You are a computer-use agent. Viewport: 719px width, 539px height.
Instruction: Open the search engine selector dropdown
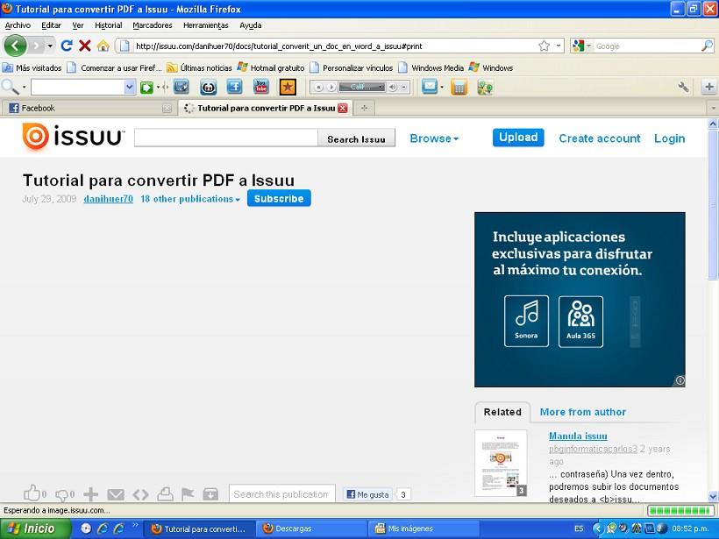[x=580, y=46]
